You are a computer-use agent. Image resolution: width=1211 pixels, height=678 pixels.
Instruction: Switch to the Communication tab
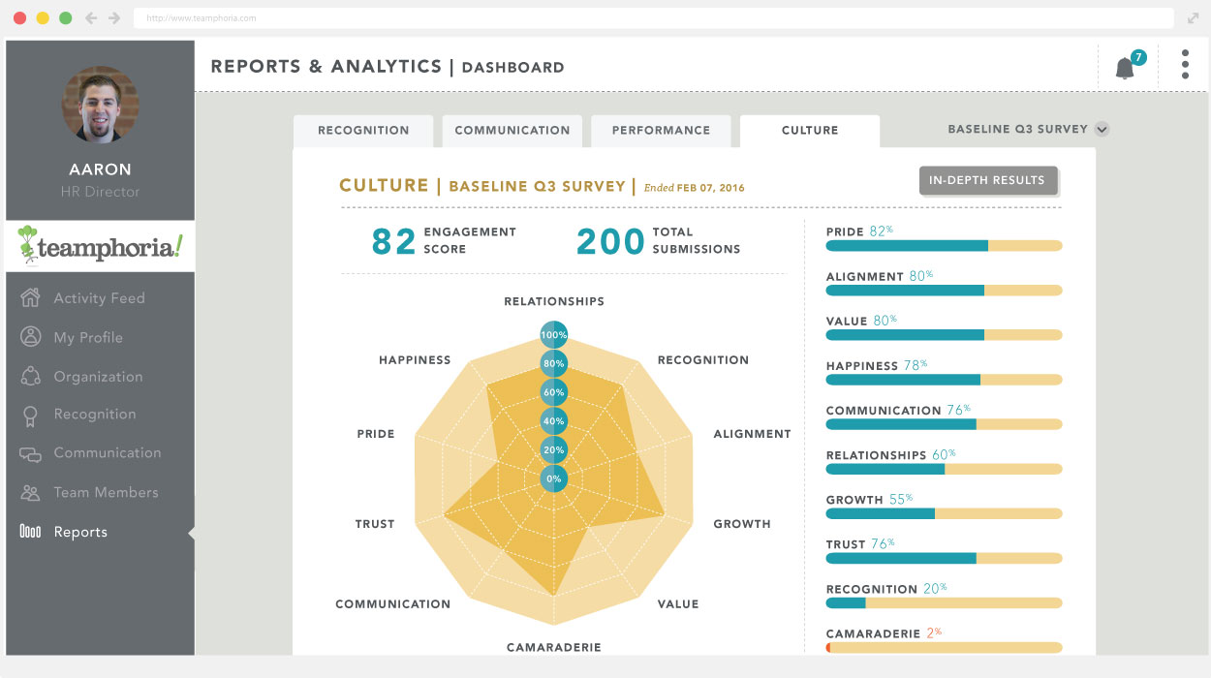pos(512,131)
